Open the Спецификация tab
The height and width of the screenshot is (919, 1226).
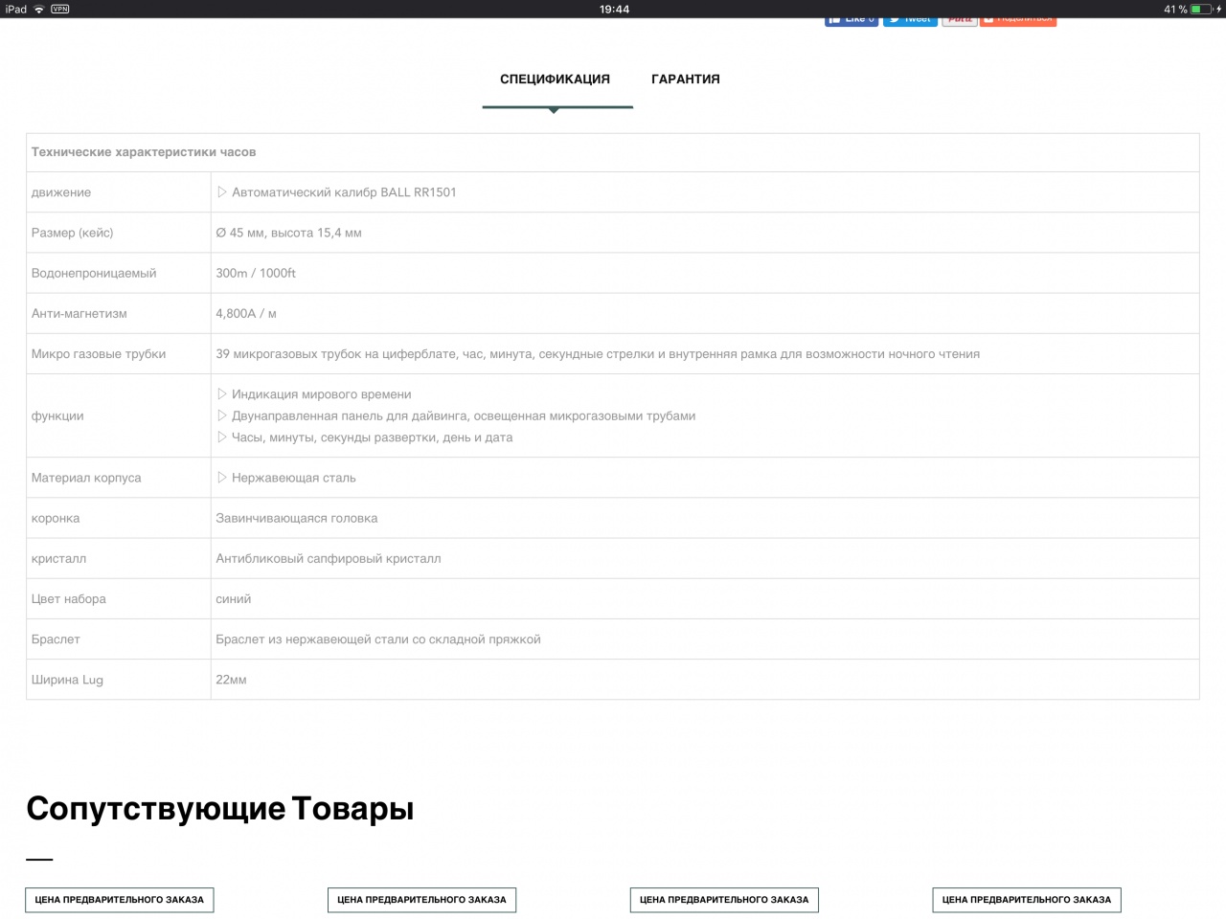pyautogui.click(x=555, y=79)
